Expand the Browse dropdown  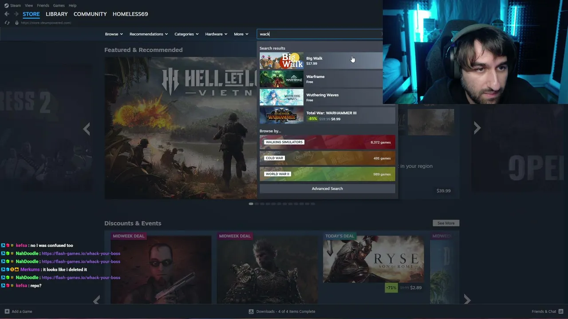pyautogui.click(x=114, y=34)
